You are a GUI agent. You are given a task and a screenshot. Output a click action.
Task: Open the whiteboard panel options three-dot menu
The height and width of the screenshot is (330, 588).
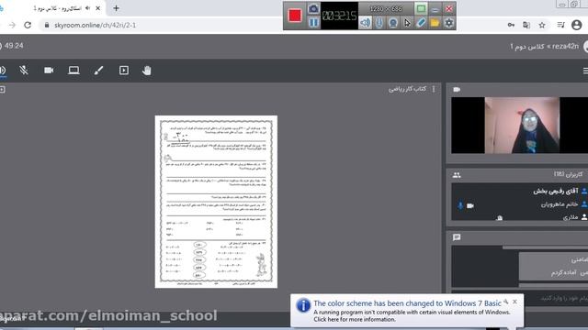[x=434, y=89]
